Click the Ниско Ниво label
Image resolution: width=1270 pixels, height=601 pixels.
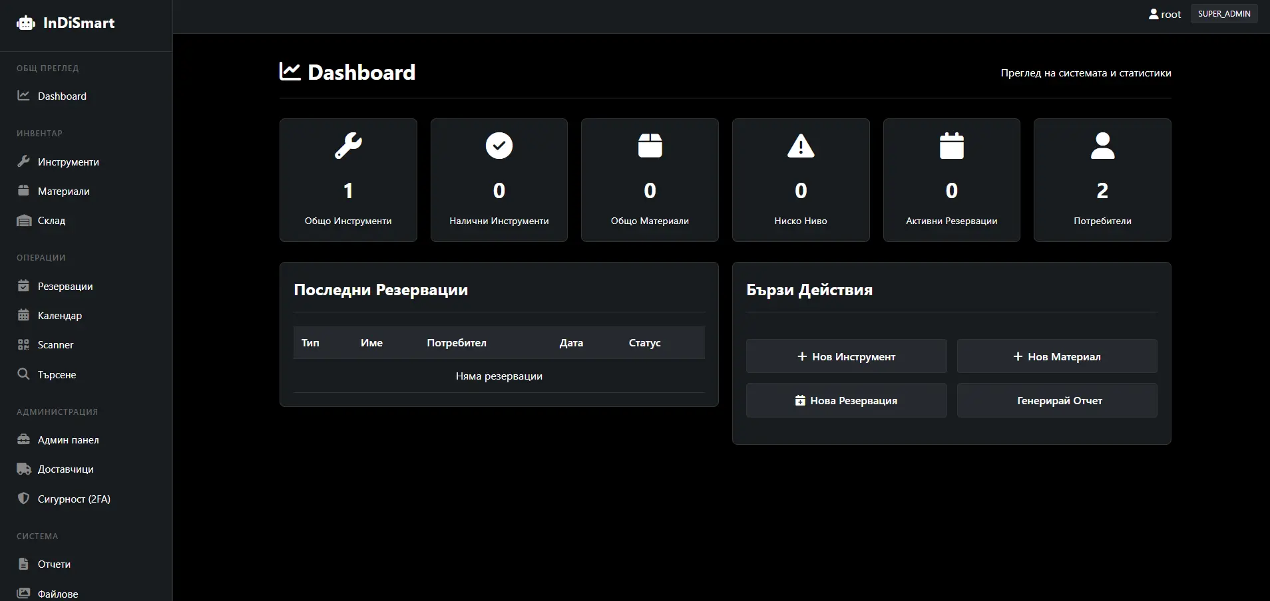[x=801, y=221]
